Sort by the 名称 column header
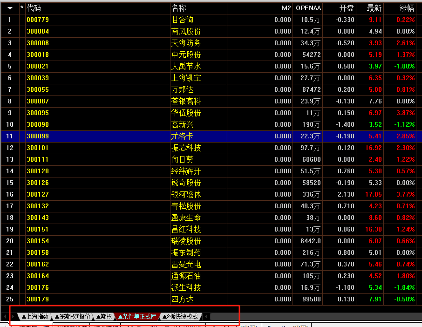422x327 pixels. tap(179, 8)
